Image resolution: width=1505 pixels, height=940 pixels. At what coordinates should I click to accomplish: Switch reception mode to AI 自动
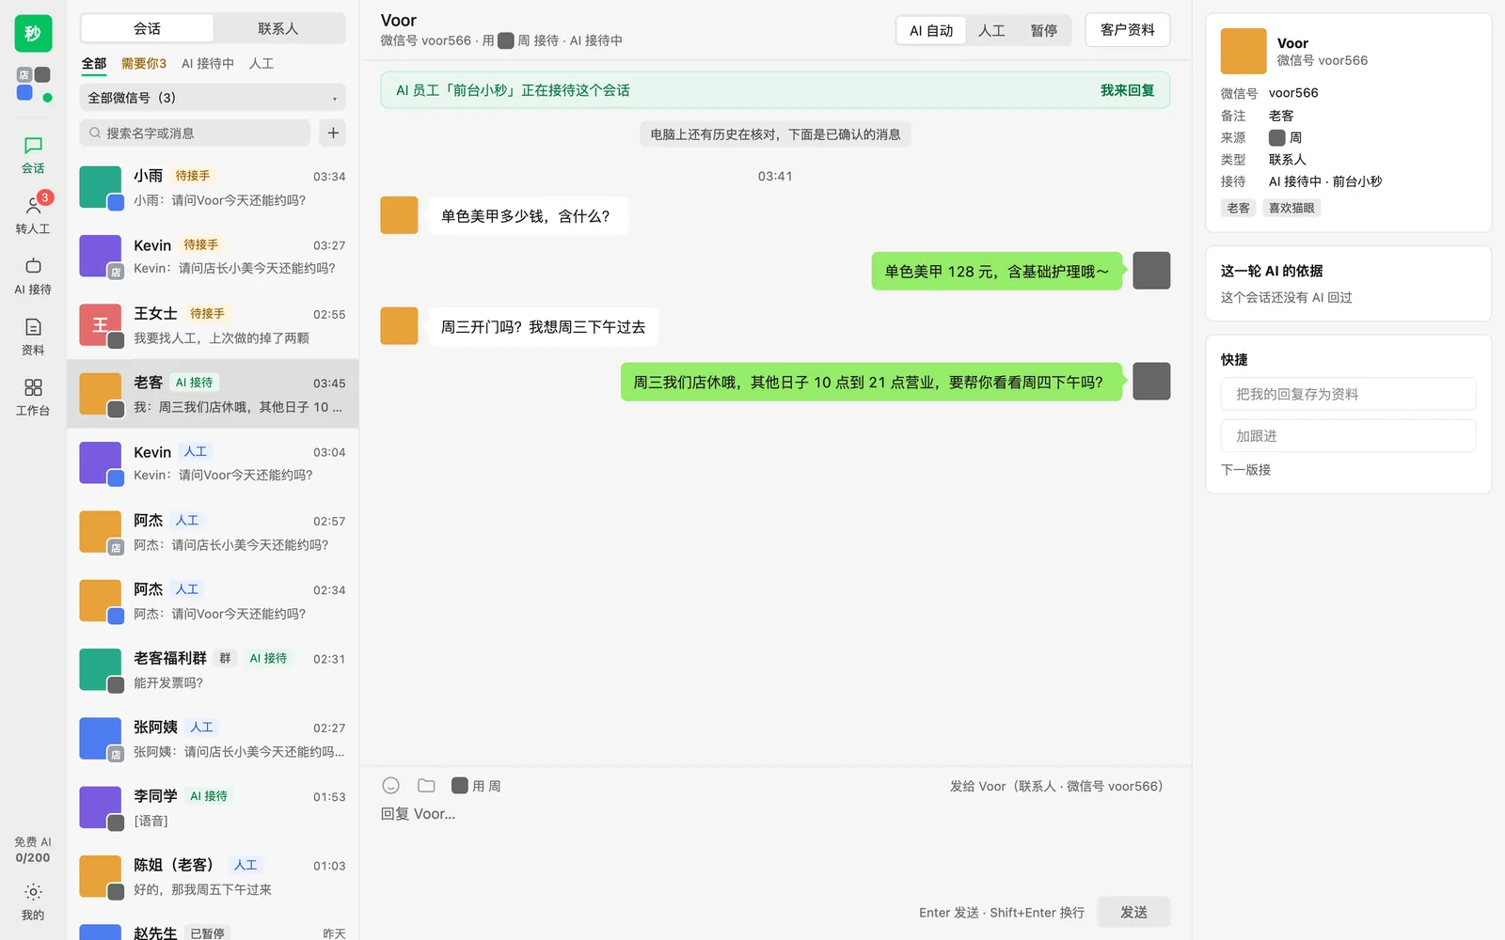[x=931, y=30]
